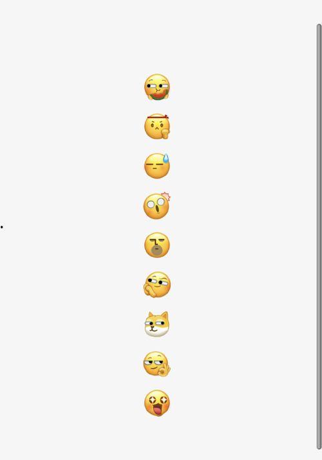Viewport: 322px width, 460px height.
Task: Click the small bullet dot at left edge
Action: click(x=2, y=227)
